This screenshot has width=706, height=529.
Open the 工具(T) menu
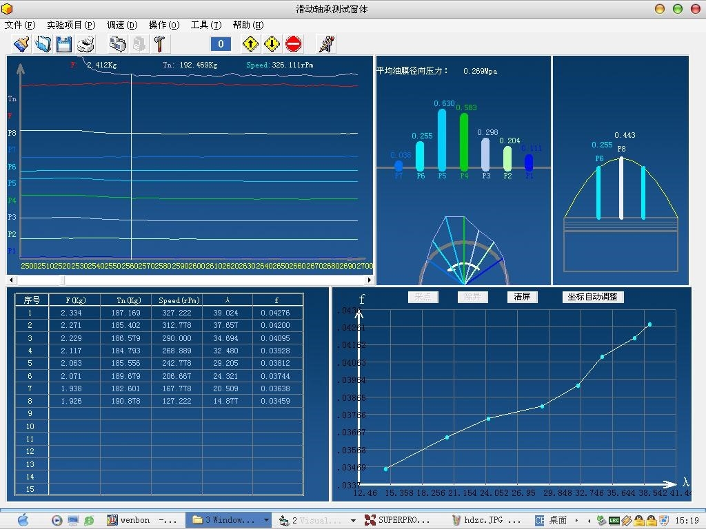pos(206,25)
